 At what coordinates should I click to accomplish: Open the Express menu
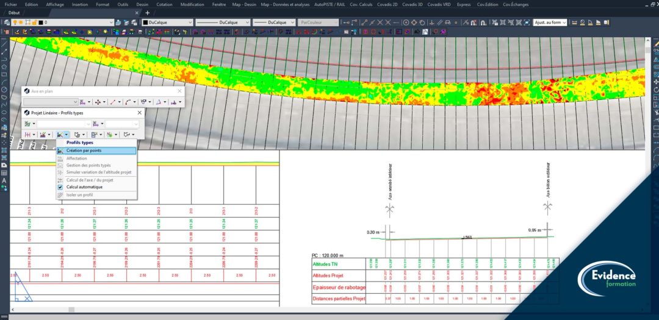click(464, 5)
